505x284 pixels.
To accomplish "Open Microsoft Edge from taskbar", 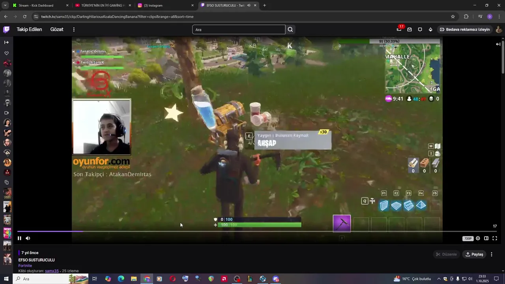I will pyautogui.click(x=121, y=279).
